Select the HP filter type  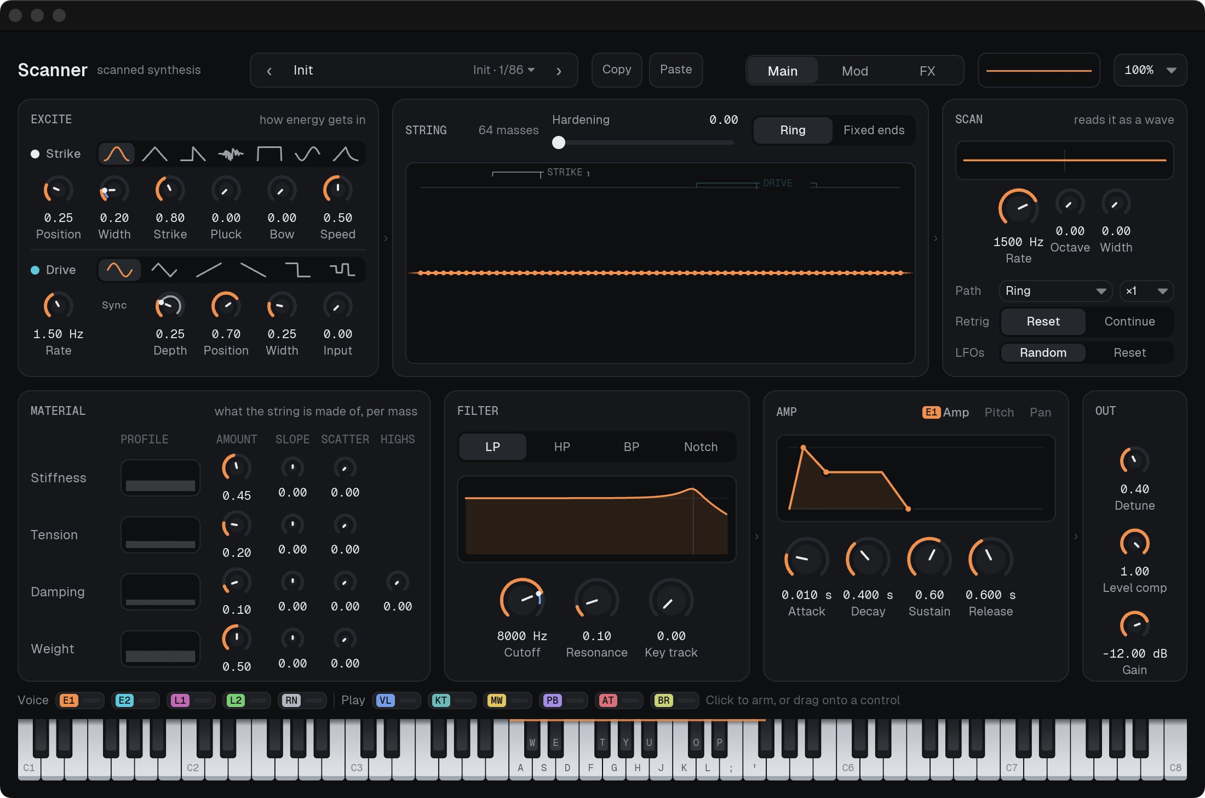pos(562,447)
